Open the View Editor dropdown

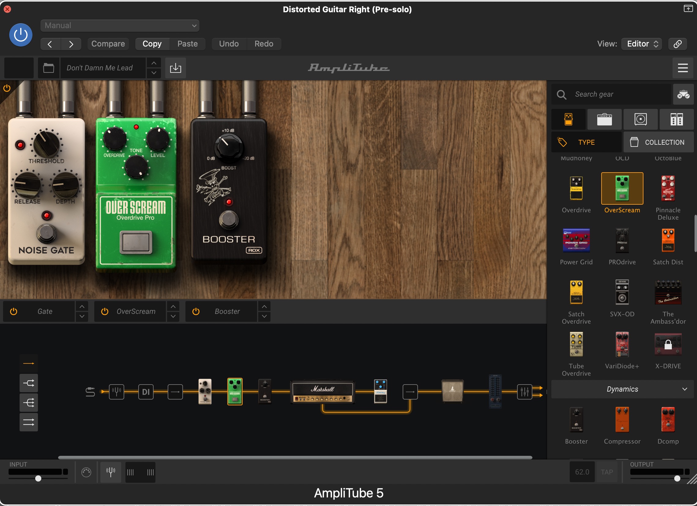click(642, 44)
